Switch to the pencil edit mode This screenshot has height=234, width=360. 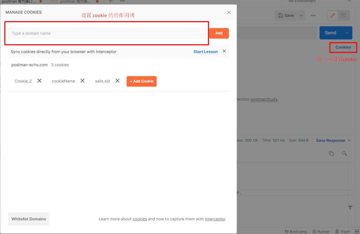333,15
